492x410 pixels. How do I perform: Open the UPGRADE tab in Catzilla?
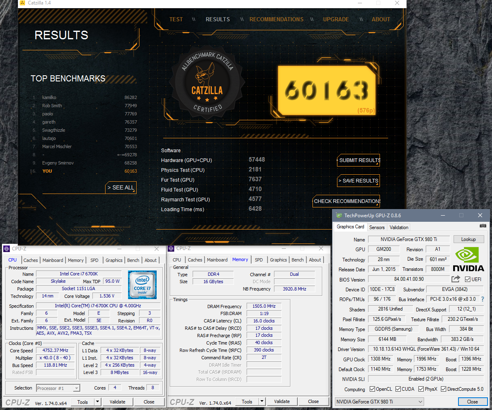[336, 19]
